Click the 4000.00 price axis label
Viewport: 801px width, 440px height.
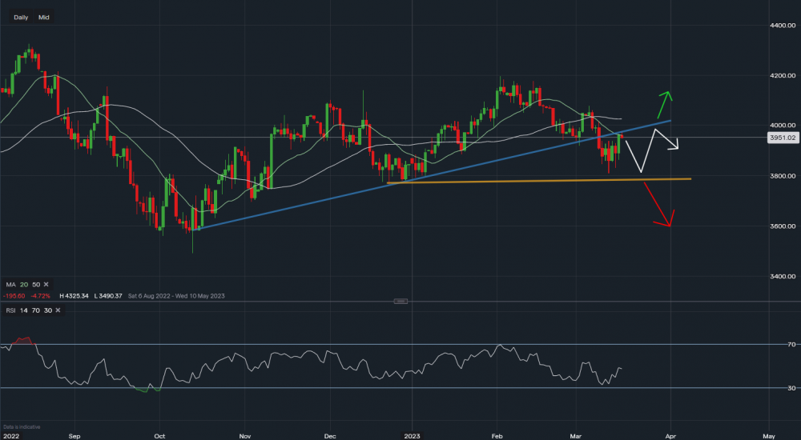[780, 126]
